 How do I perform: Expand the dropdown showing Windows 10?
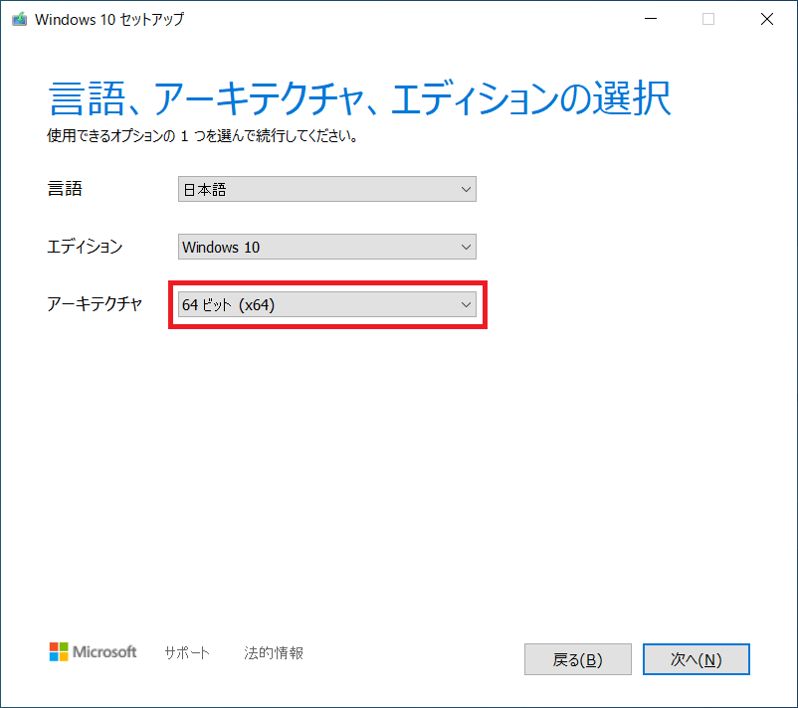pos(326,247)
